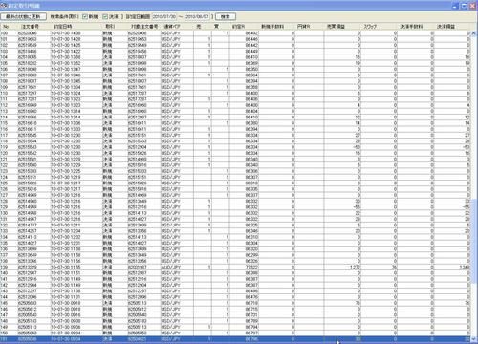Select the -53 value in the 売買損益 column
Image resolution: width=478 pixels, height=344 pixels.
pos(357,147)
